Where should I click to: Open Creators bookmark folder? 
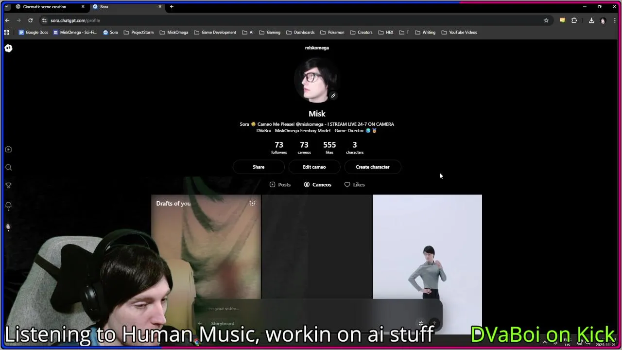tap(361, 33)
